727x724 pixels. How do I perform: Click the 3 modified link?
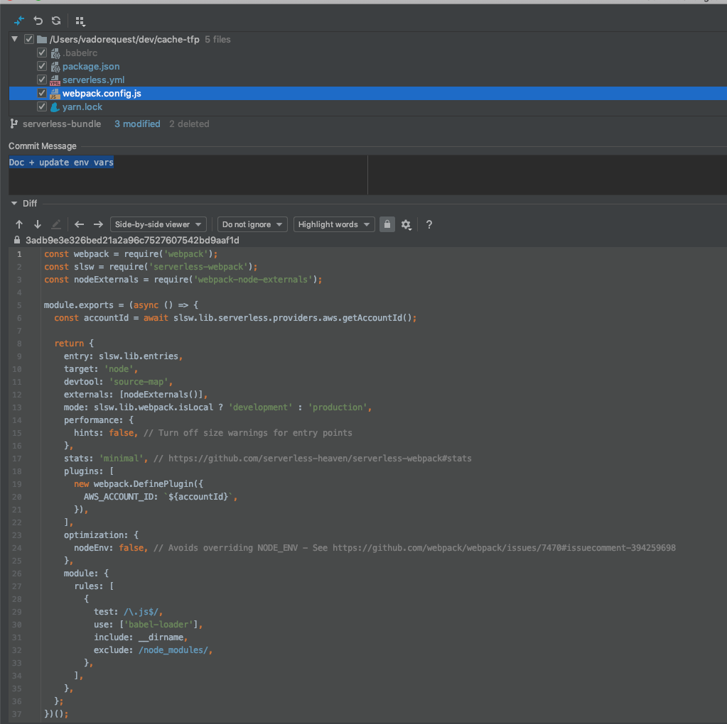pyautogui.click(x=137, y=124)
